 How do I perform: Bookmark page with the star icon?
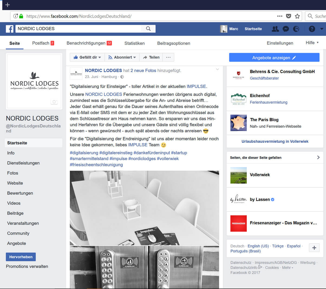pyautogui.click(x=297, y=16)
